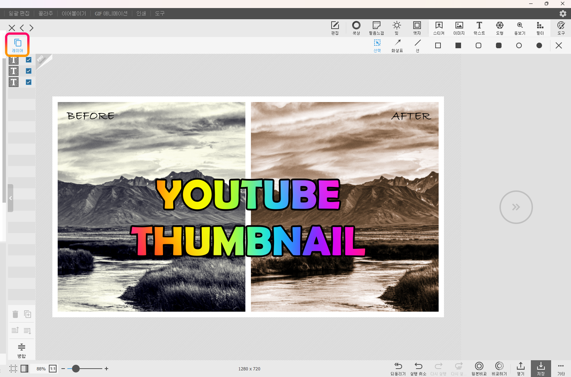Go to next image with right chevron
The width and height of the screenshot is (571, 377).
tap(31, 28)
